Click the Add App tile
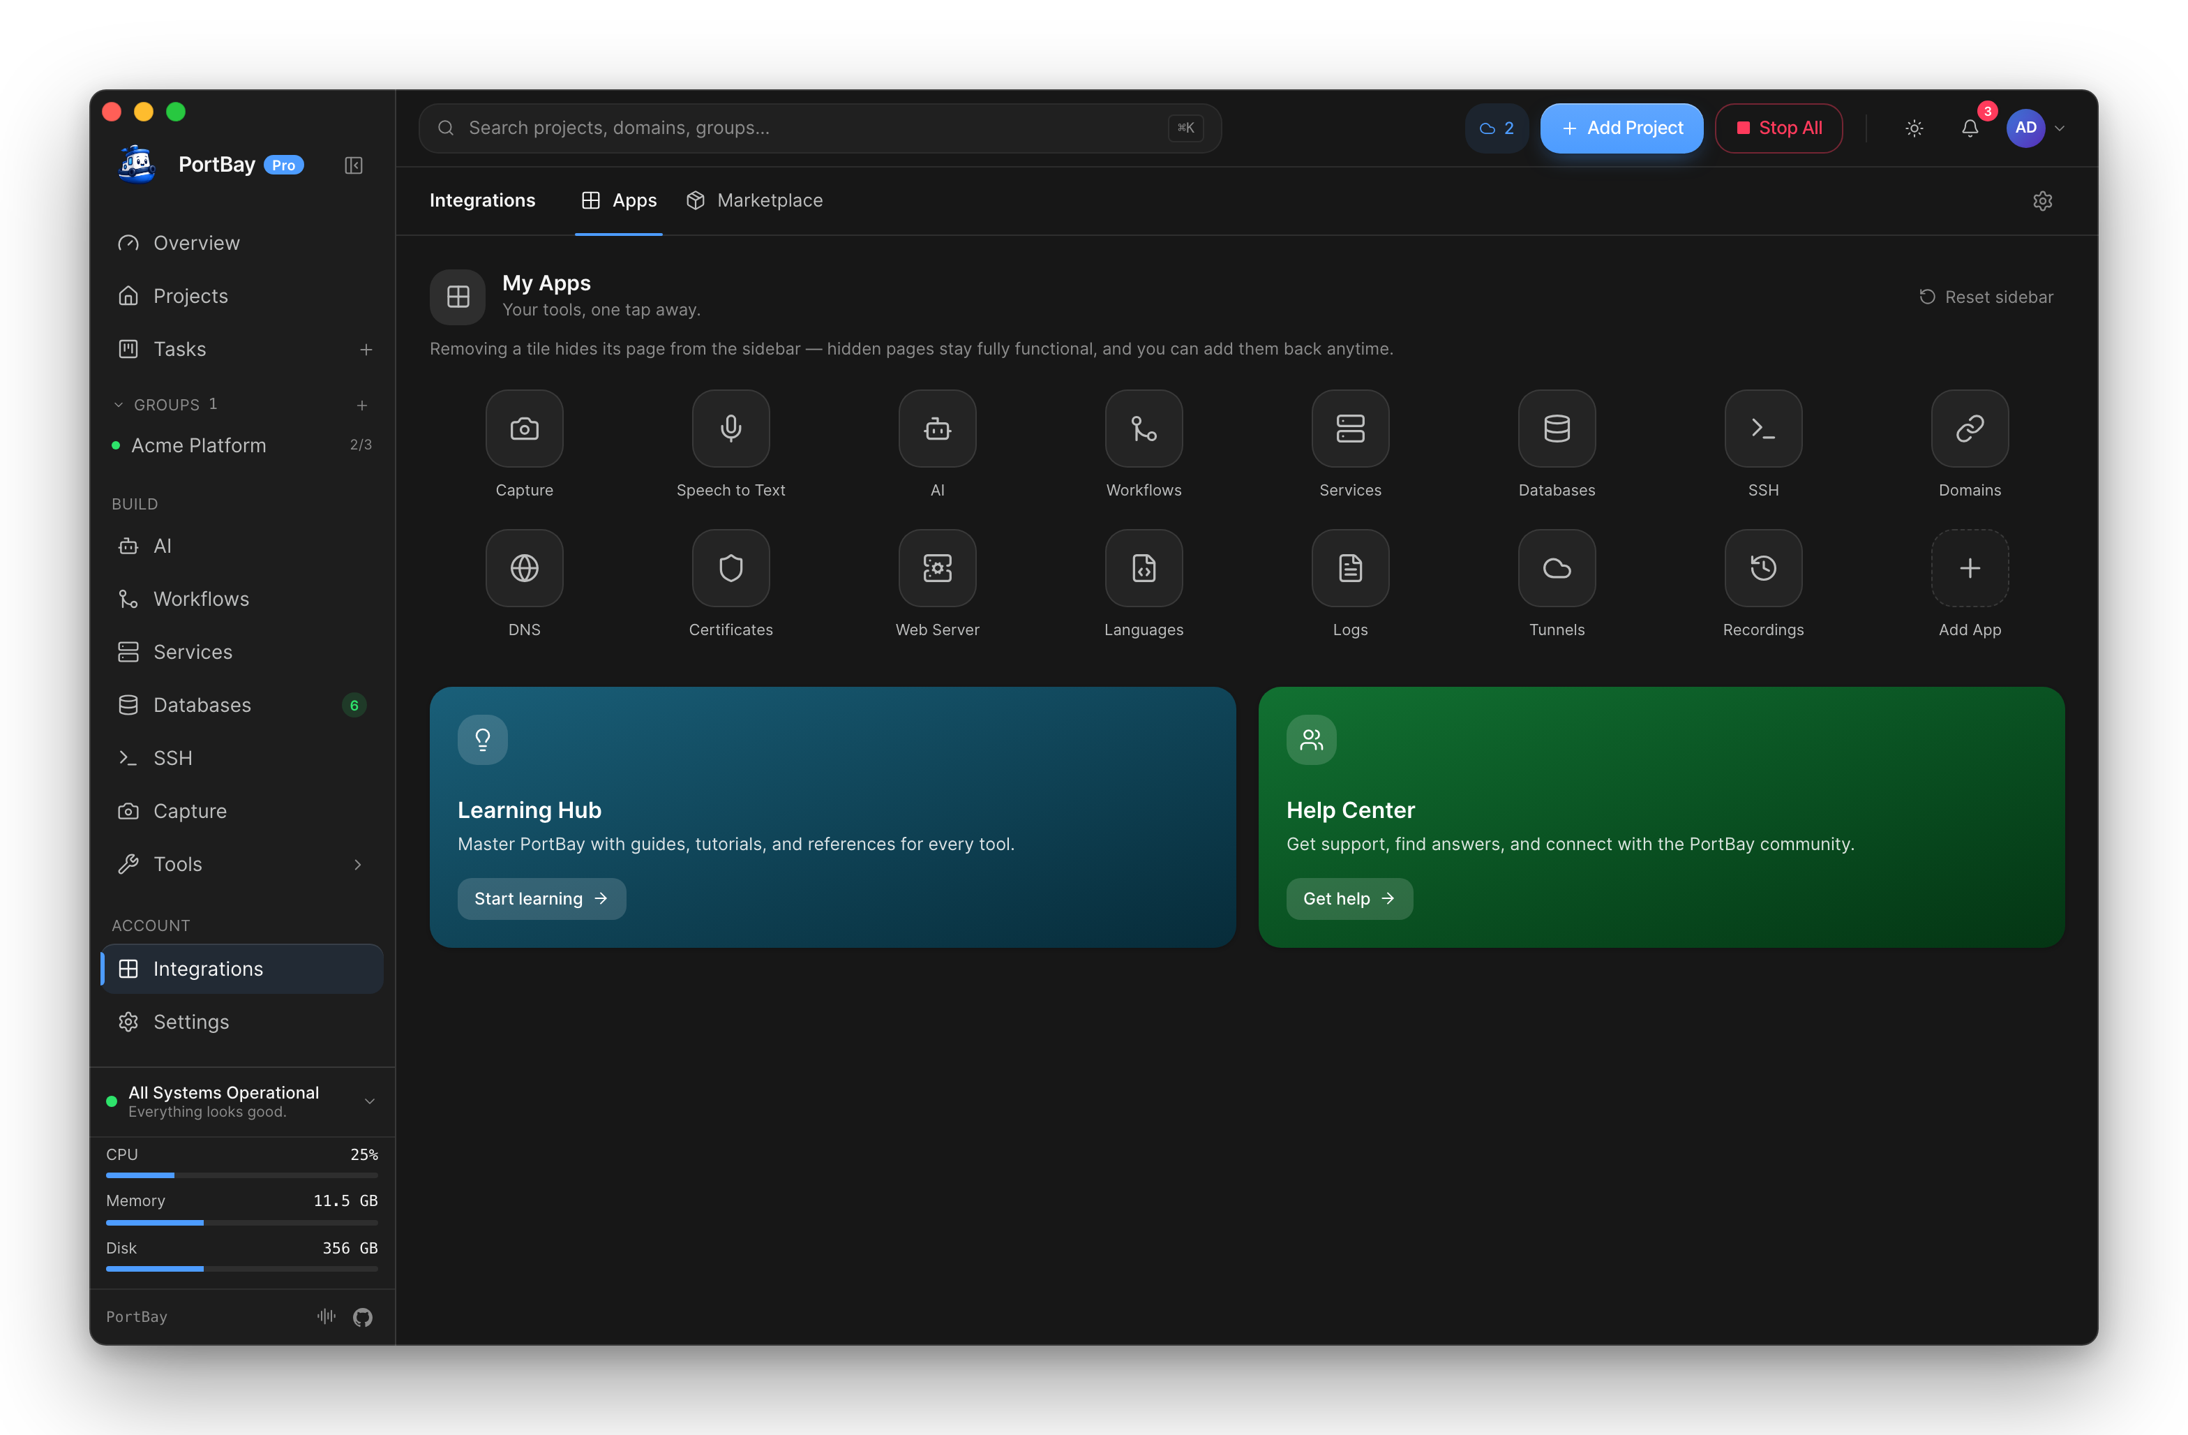 [x=1970, y=567]
